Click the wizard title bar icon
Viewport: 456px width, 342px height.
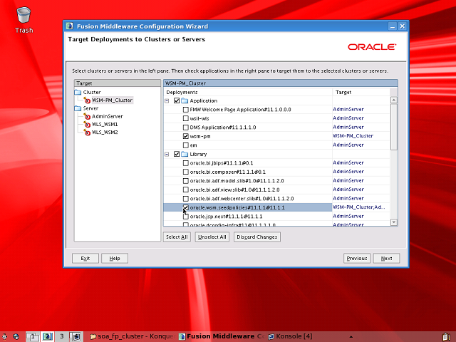(x=70, y=26)
